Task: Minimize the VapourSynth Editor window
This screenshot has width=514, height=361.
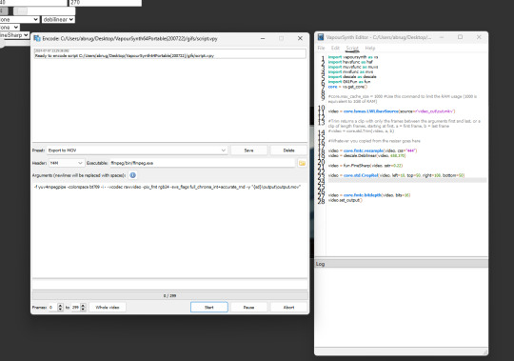Action: [x=442, y=37]
